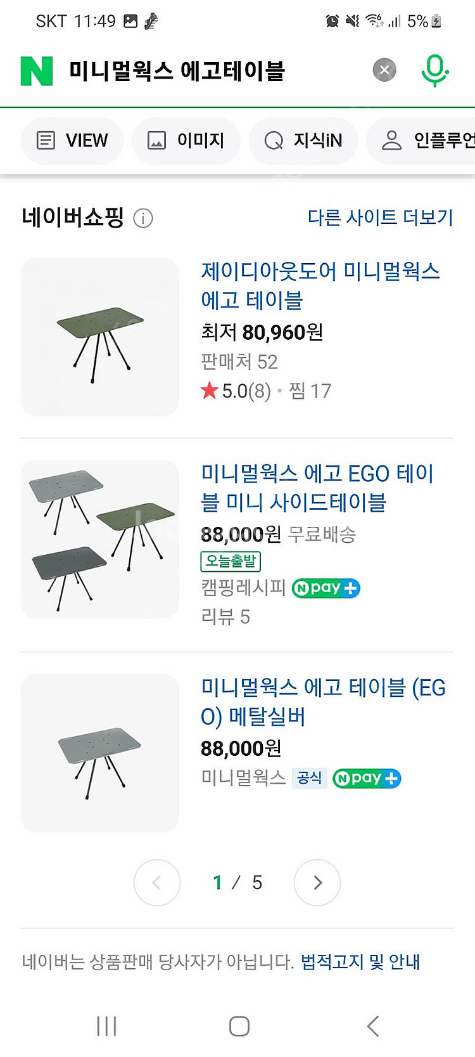Open the 메탈실버 table product thumbnail
Image resolution: width=475 pixels, height=1057 pixels.
point(100,753)
